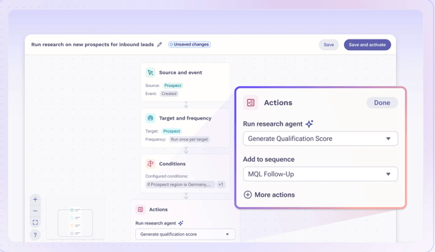The height and width of the screenshot is (252, 435).
Task: Click the Actions icon in the workflow card
Action: [x=141, y=210]
